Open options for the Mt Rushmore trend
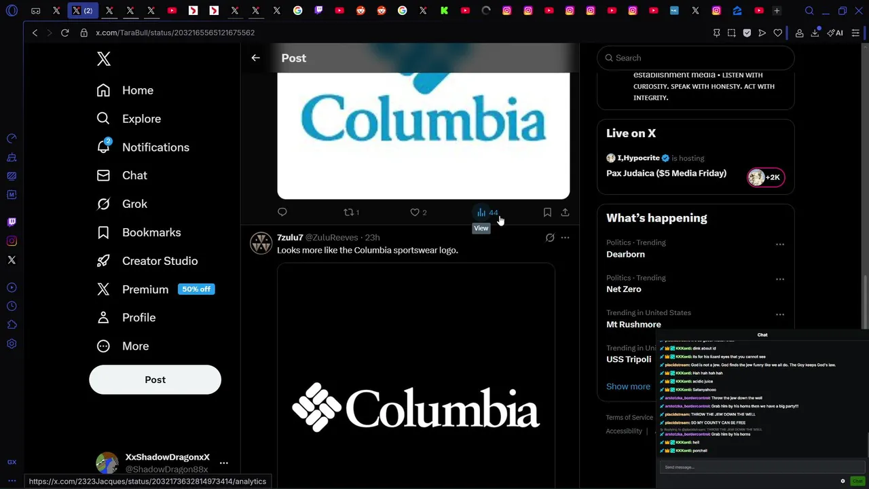 click(x=780, y=314)
